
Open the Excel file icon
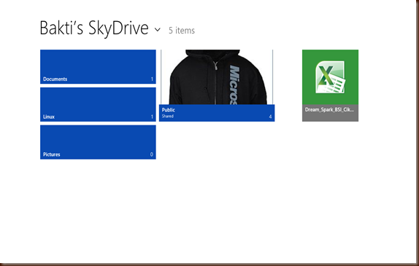(330, 77)
